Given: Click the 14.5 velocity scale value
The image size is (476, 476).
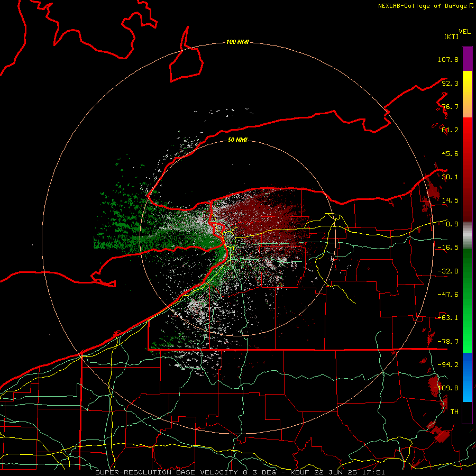Looking at the screenshot, I should point(450,200).
